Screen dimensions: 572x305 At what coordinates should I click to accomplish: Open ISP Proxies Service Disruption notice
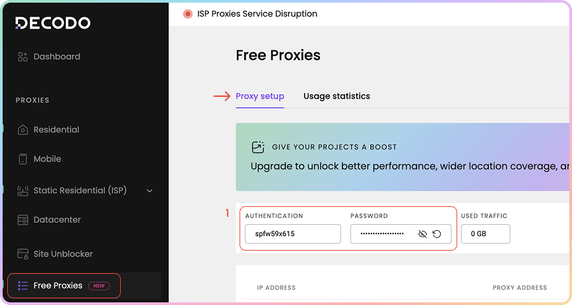coord(257,14)
